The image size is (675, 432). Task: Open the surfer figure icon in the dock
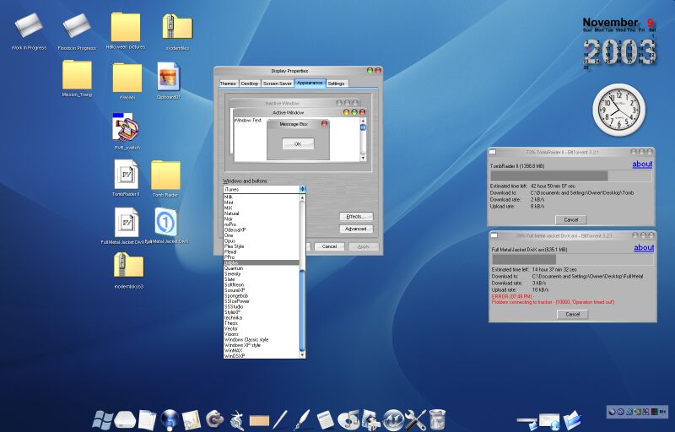click(x=236, y=419)
